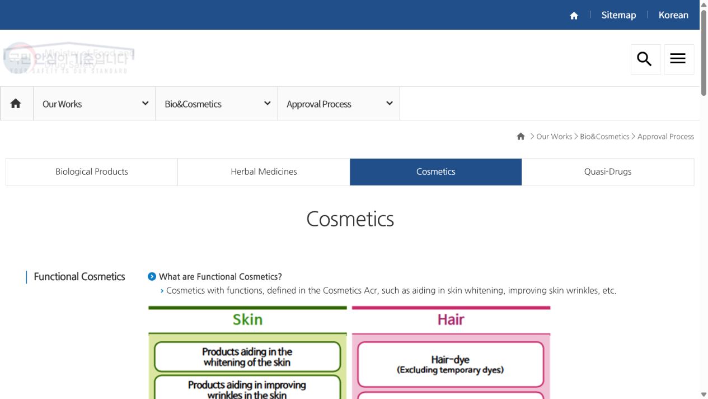Viewport: 708px width, 399px height.
Task: Click the Hair column header in diagram
Action: [x=451, y=319]
